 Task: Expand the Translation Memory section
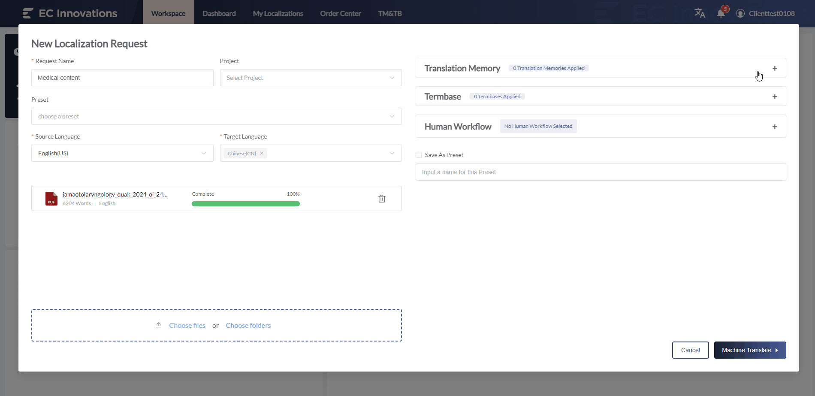coord(774,68)
